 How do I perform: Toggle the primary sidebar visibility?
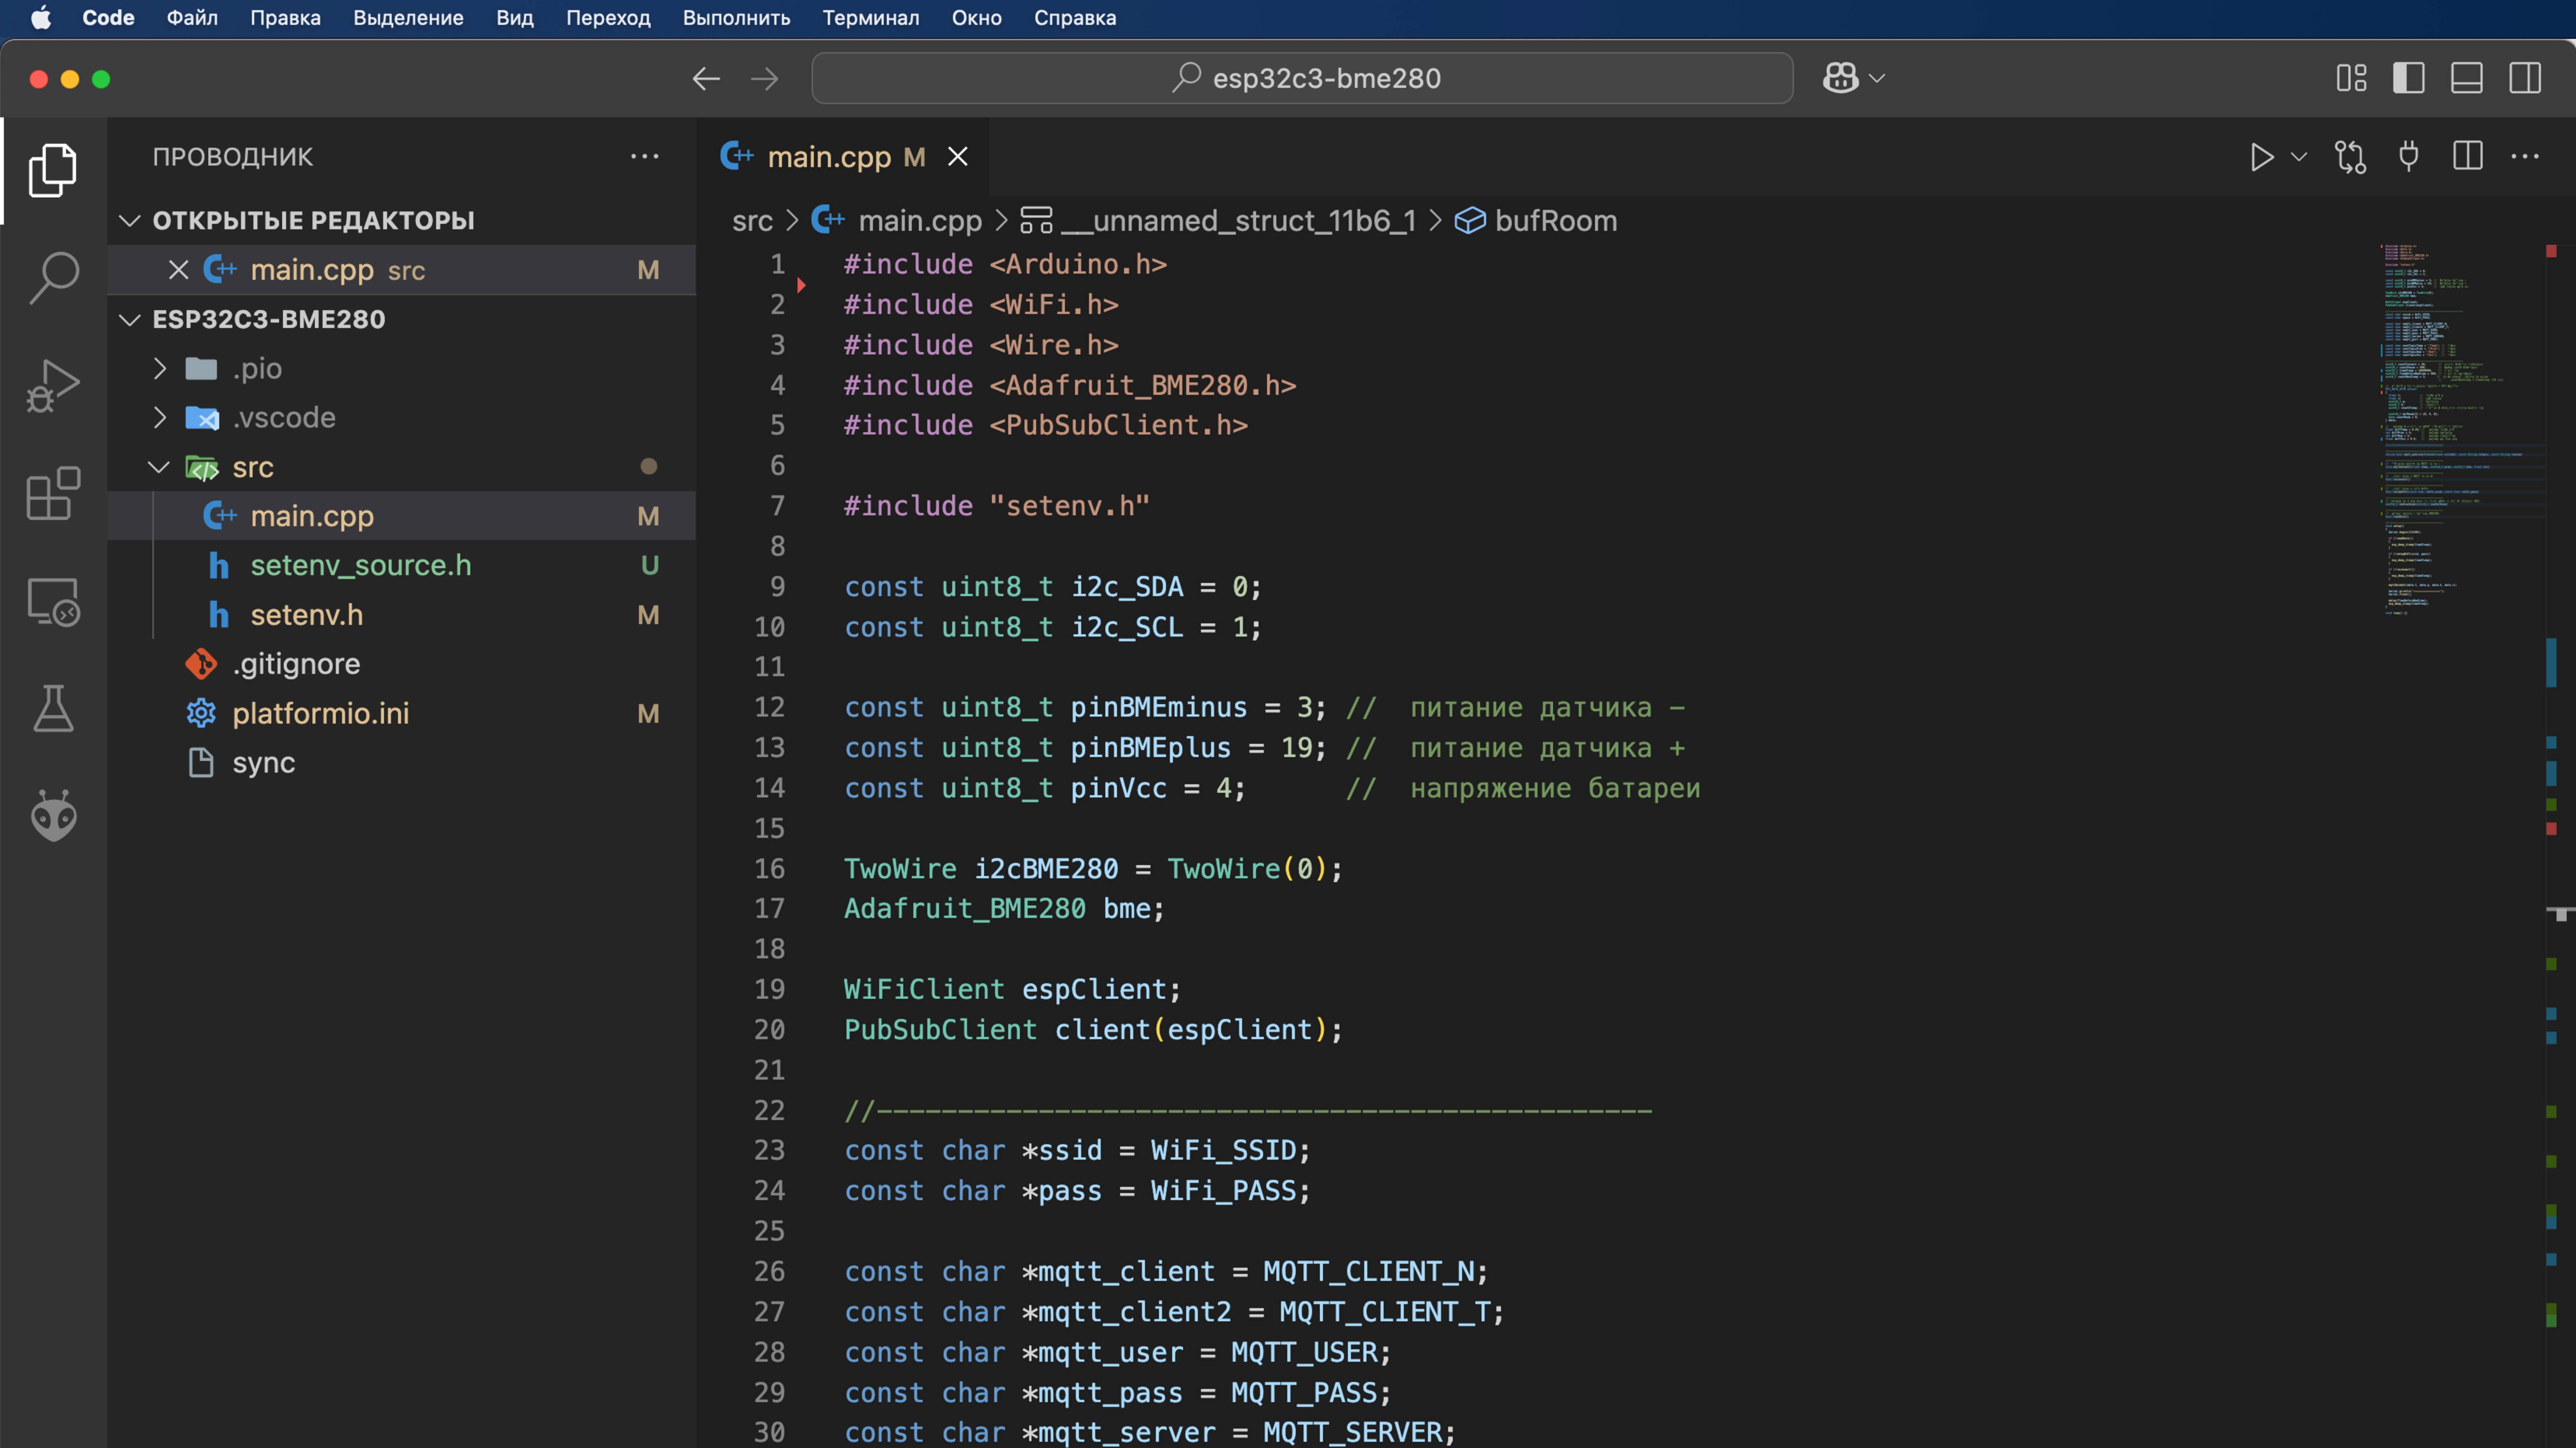pos(2408,78)
